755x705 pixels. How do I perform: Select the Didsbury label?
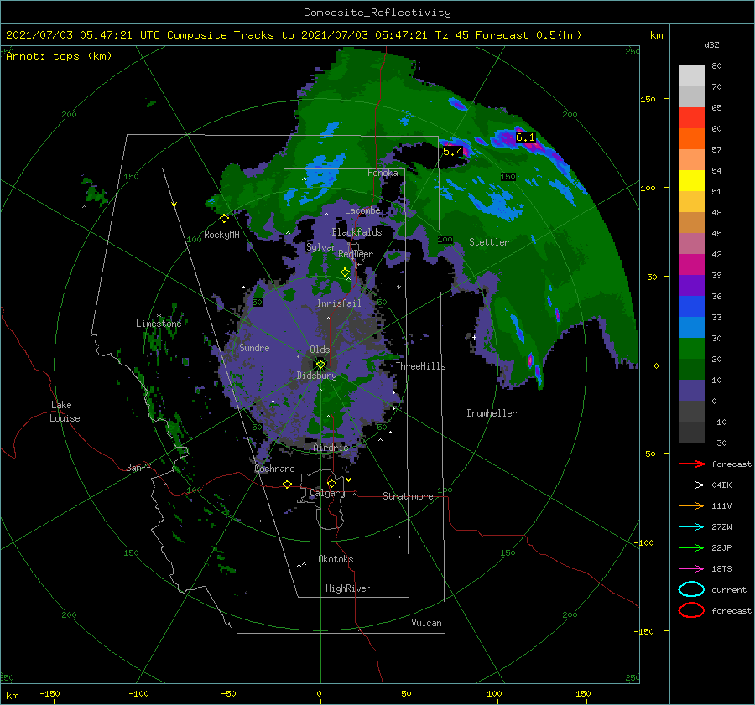click(x=316, y=376)
